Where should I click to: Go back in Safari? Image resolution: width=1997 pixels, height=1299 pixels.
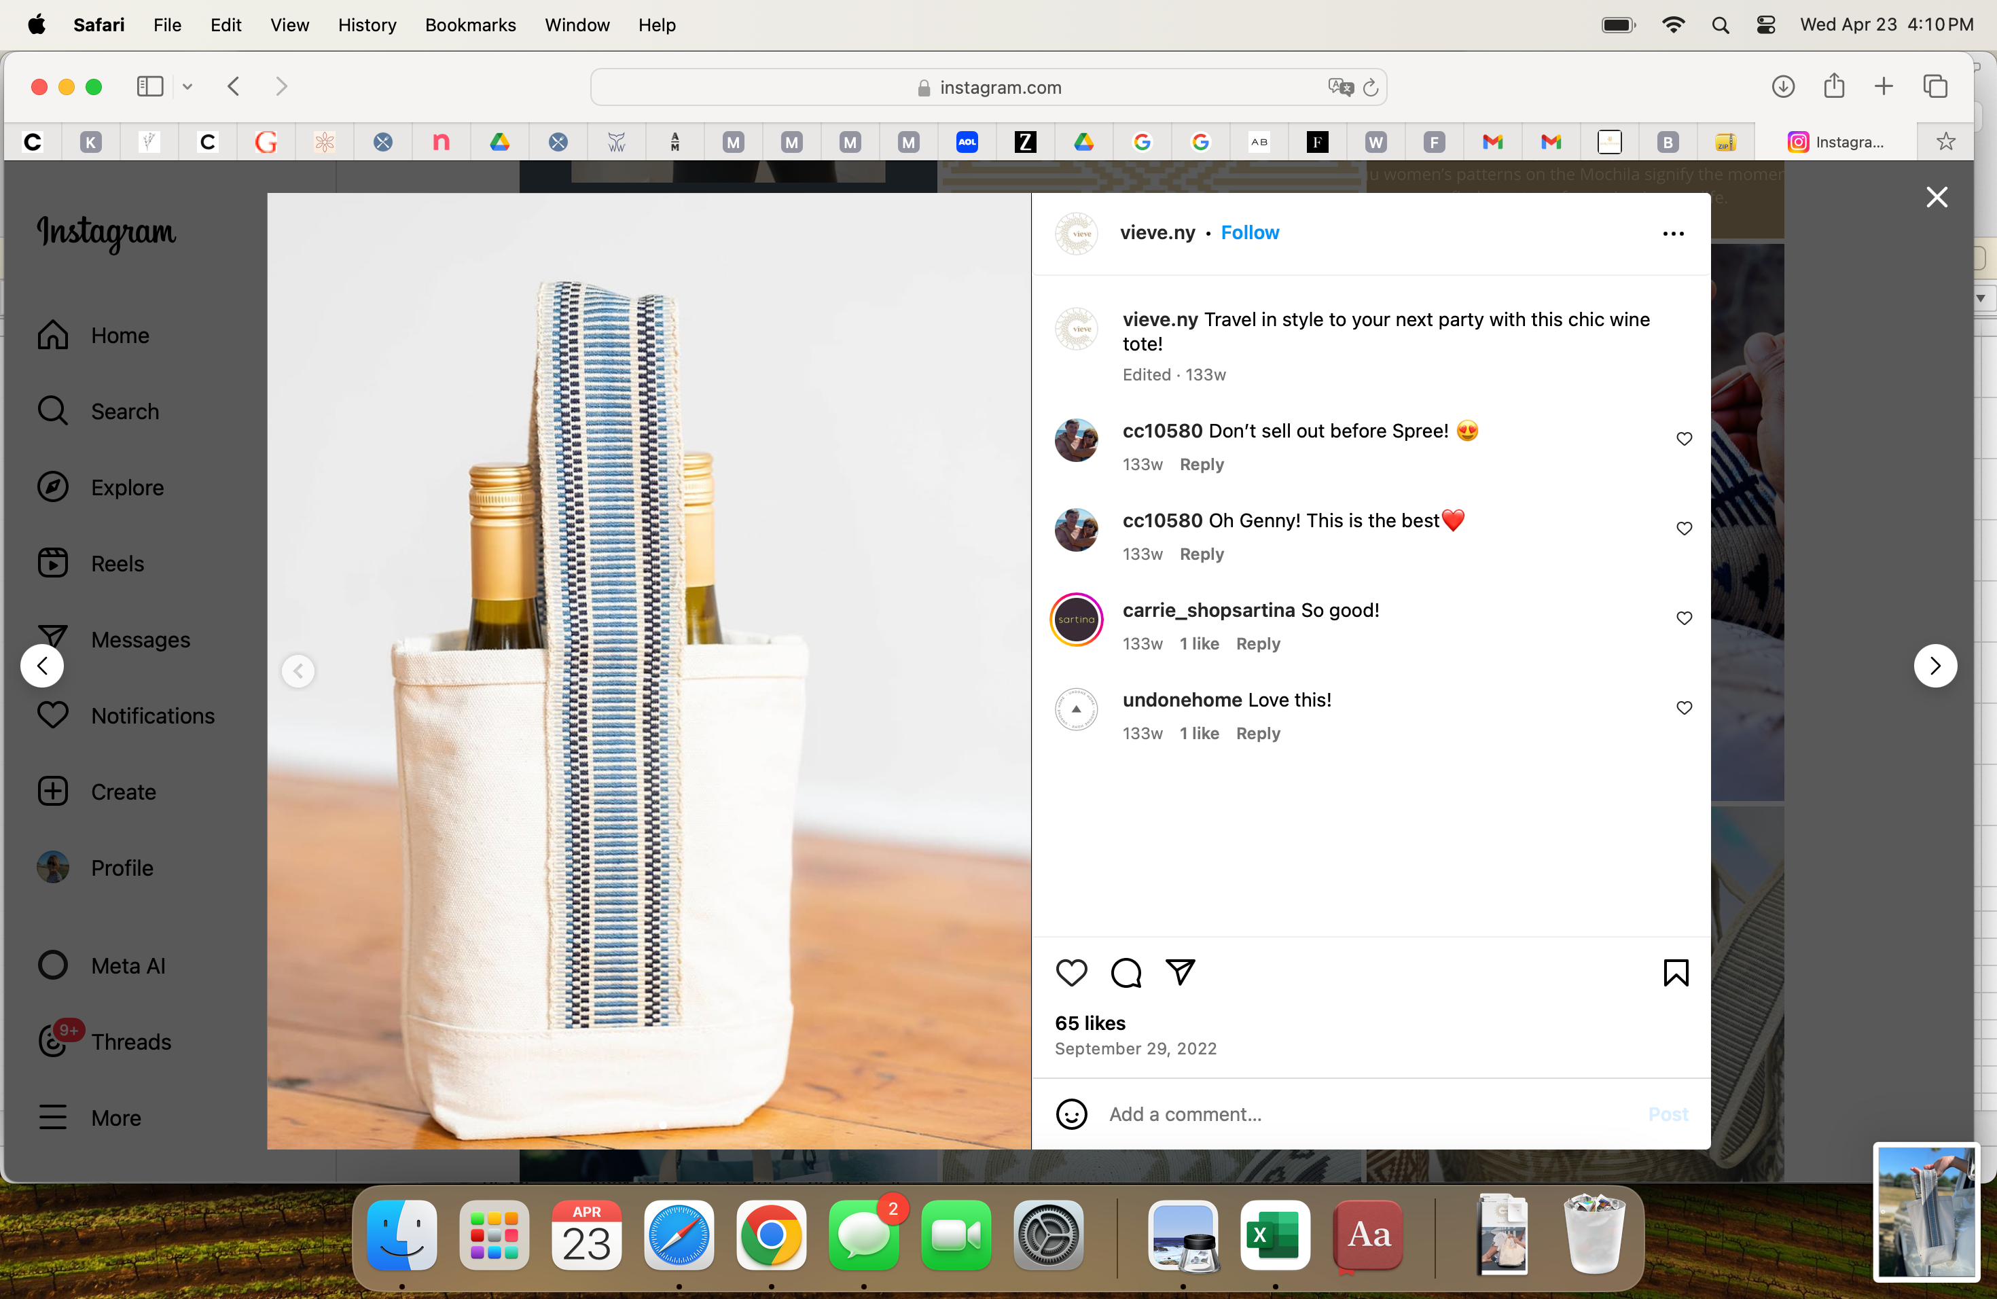pos(234,86)
